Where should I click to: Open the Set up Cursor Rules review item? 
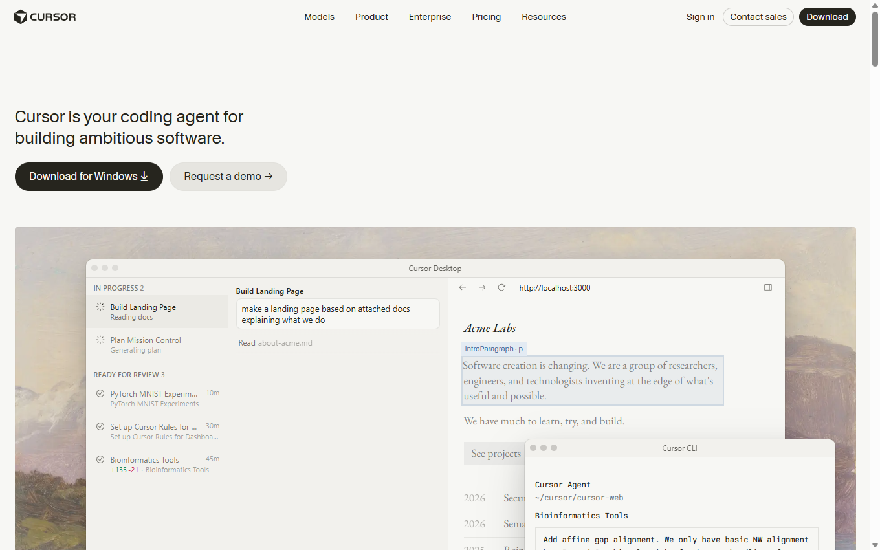pyautogui.click(x=157, y=432)
